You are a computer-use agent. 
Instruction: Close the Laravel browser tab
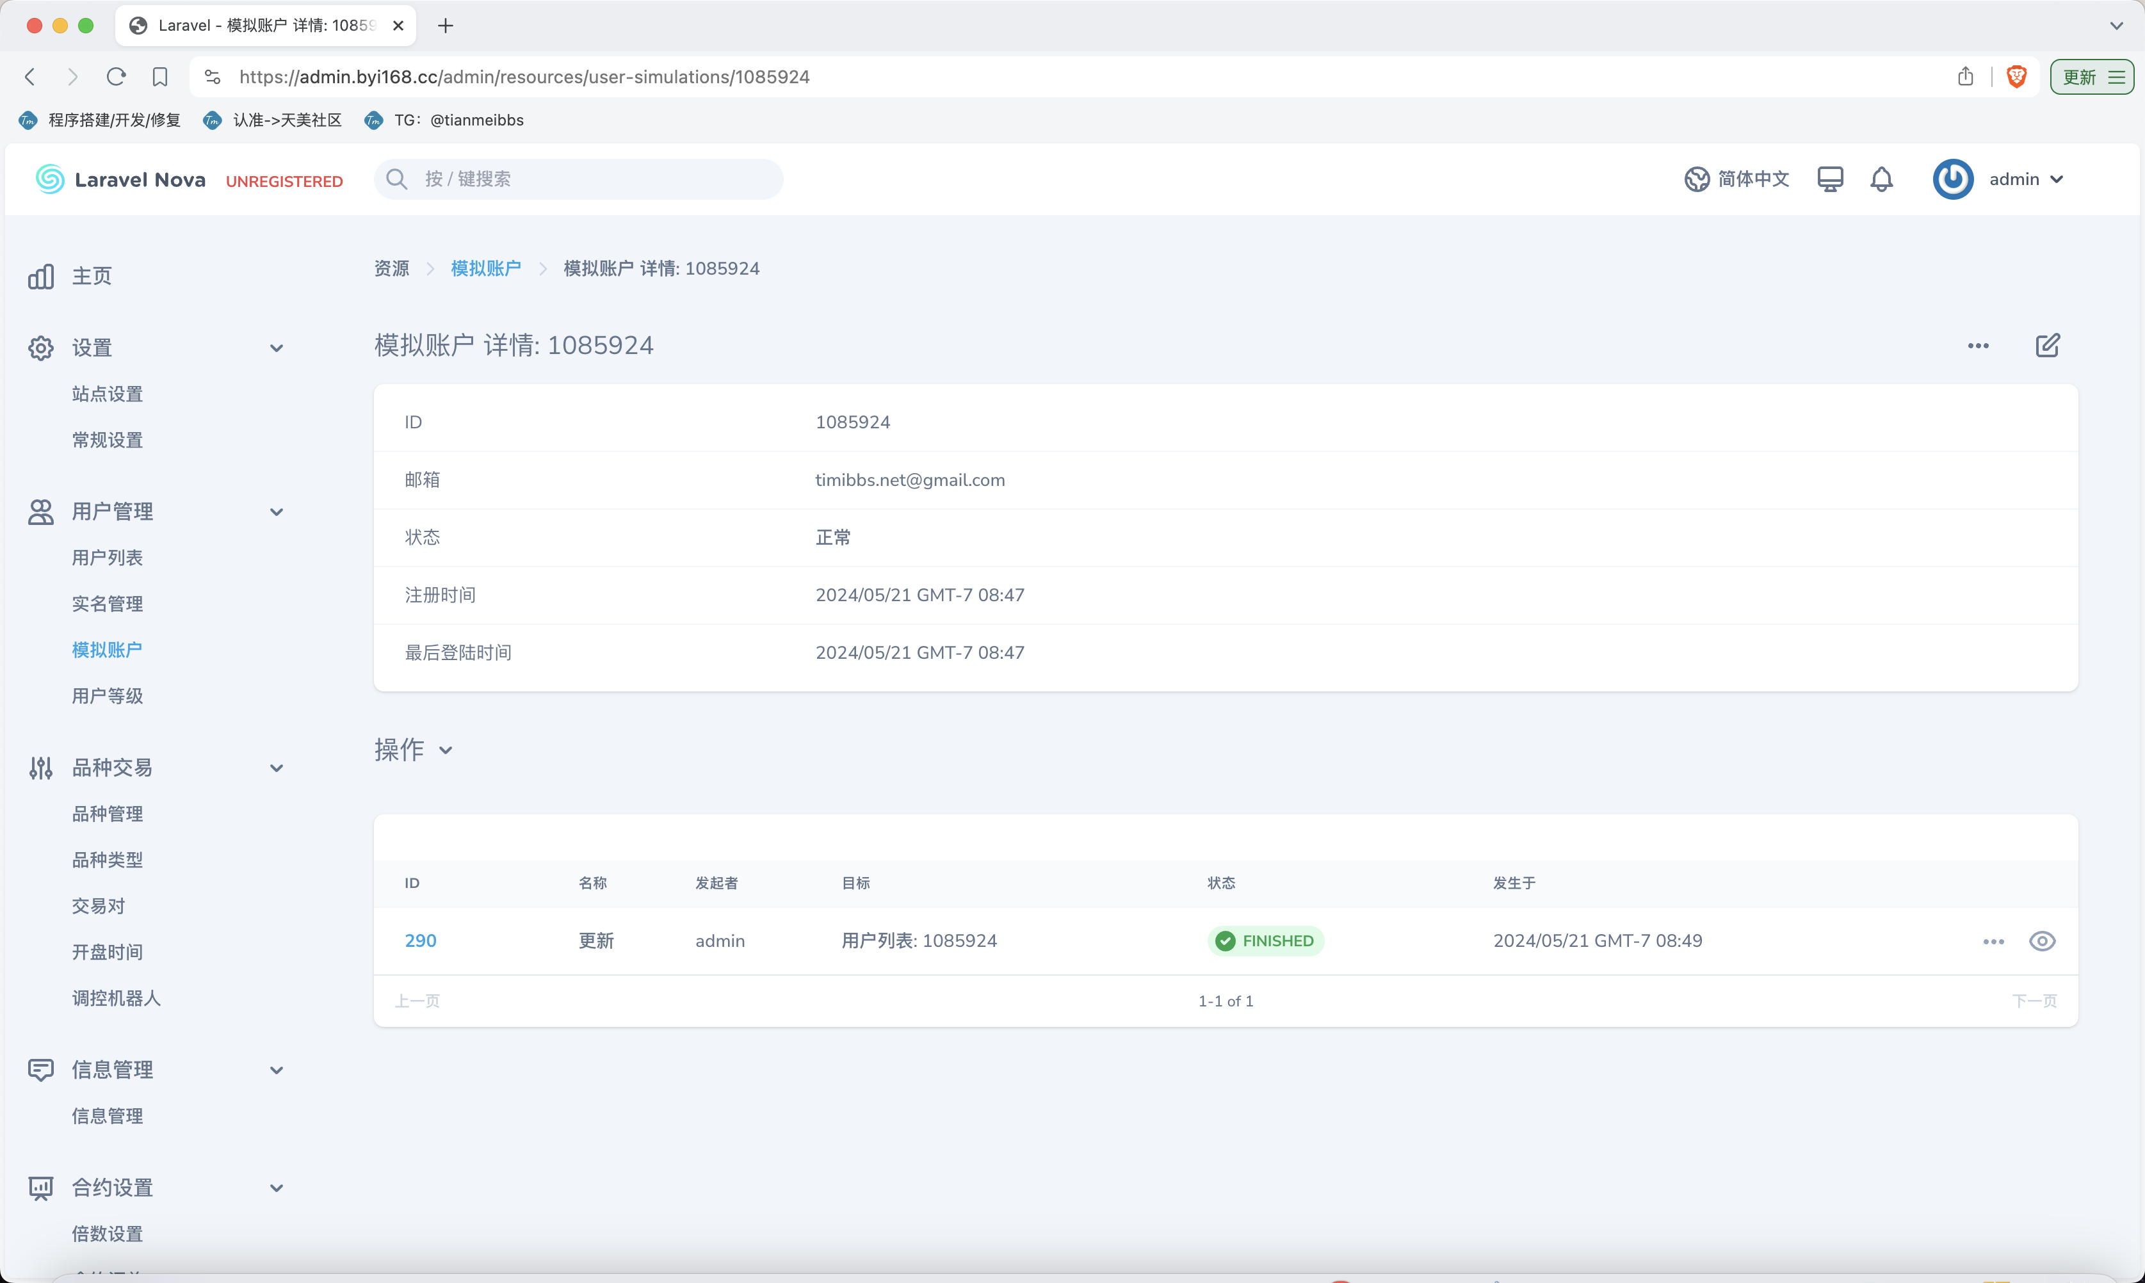(x=398, y=26)
